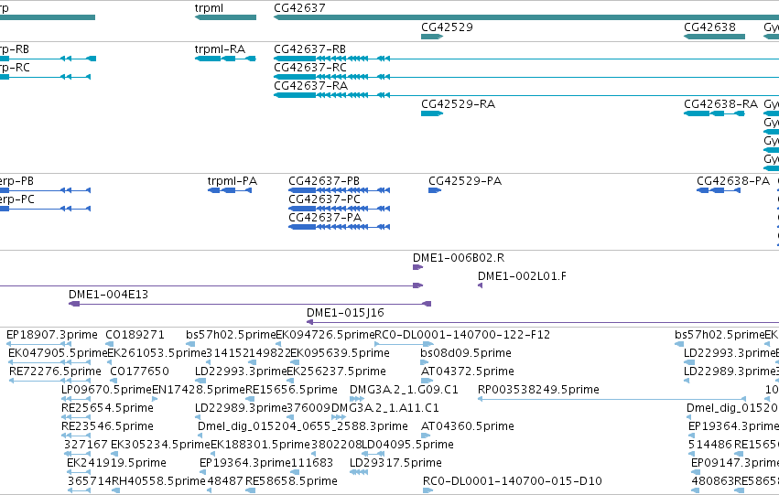Click the 327167 EST label

pyautogui.click(x=86, y=446)
